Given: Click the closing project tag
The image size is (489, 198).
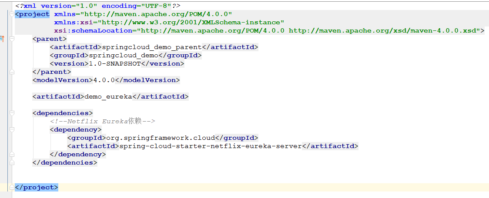Looking at the screenshot, I should 37,188.
